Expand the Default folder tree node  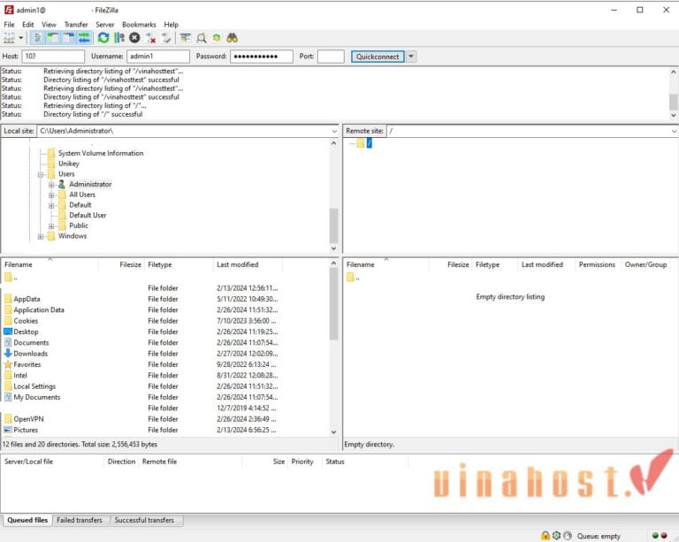(x=51, y=206)
